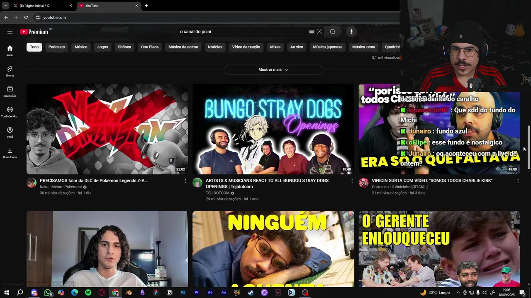Open the Você sidebar section
531x298 pixels.
[10, 132]
